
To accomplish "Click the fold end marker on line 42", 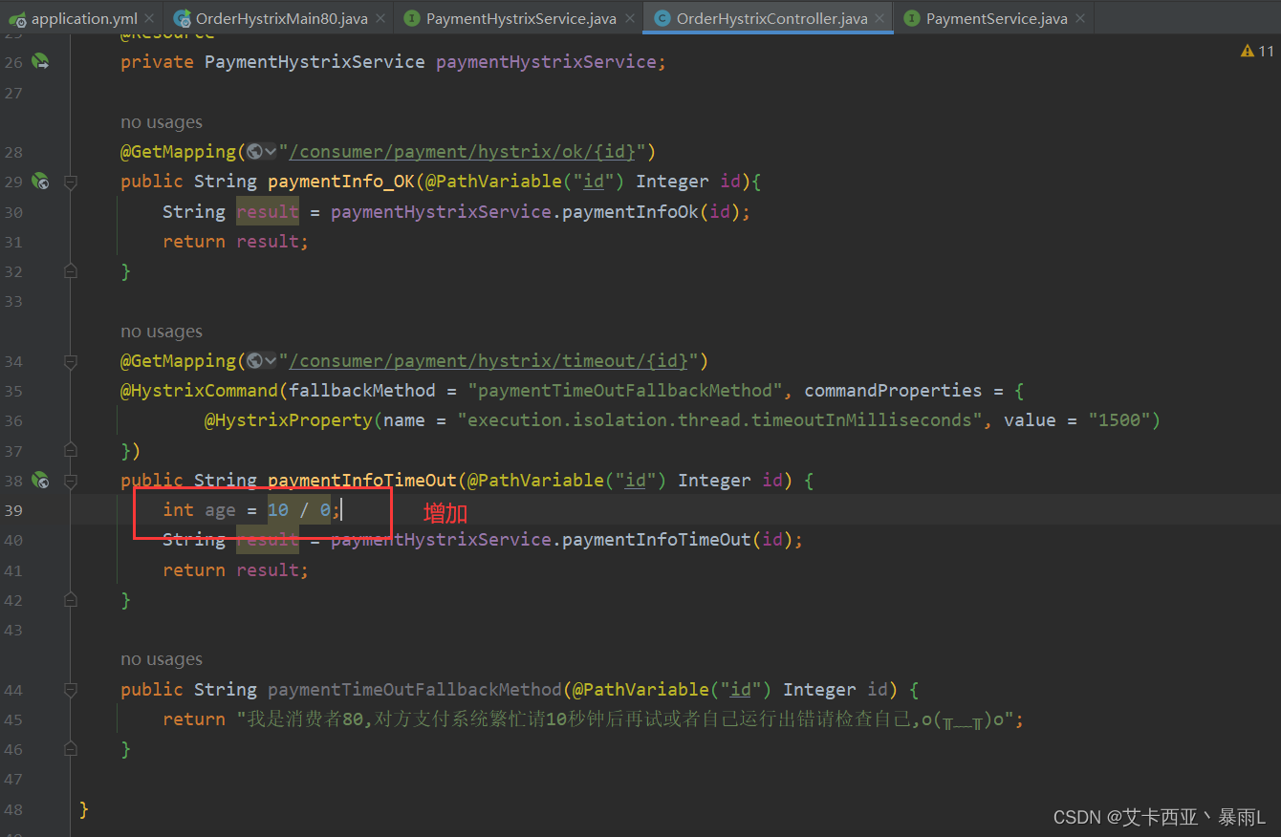I will pyautogui.click(x=70, y=600).
